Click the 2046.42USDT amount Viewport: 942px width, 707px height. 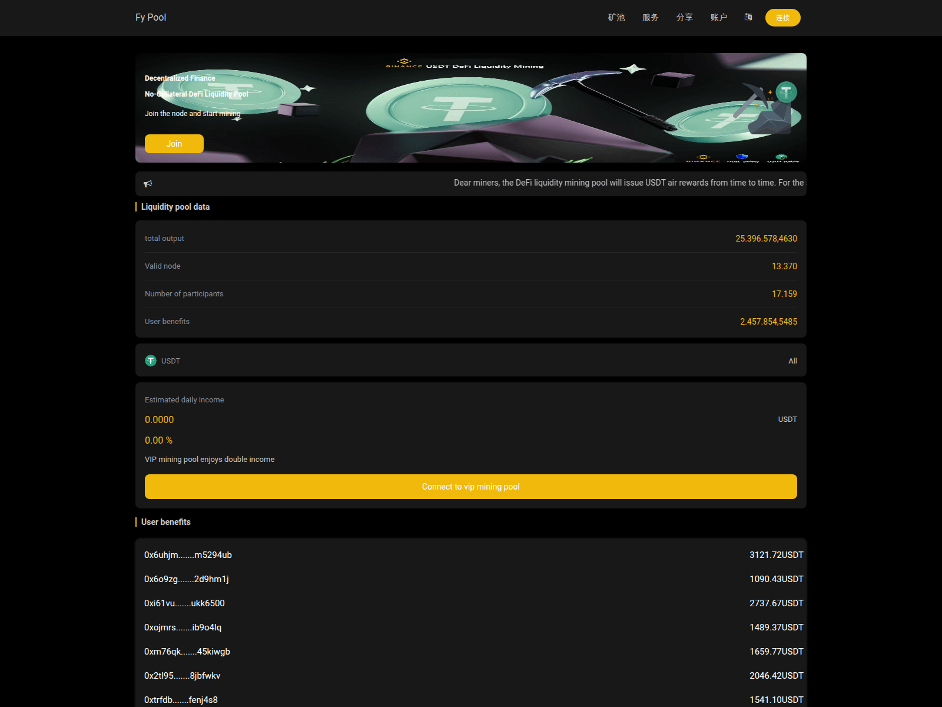776,676
